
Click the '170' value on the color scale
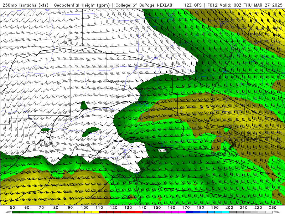click(186, 208)
